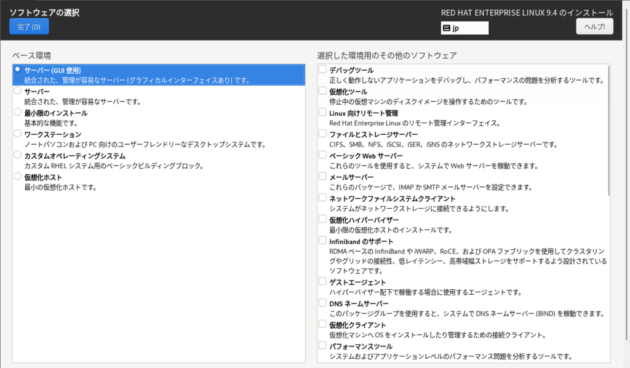Select ワークステーション base environment
Screen dimensions: 630x368
(18, 134)
